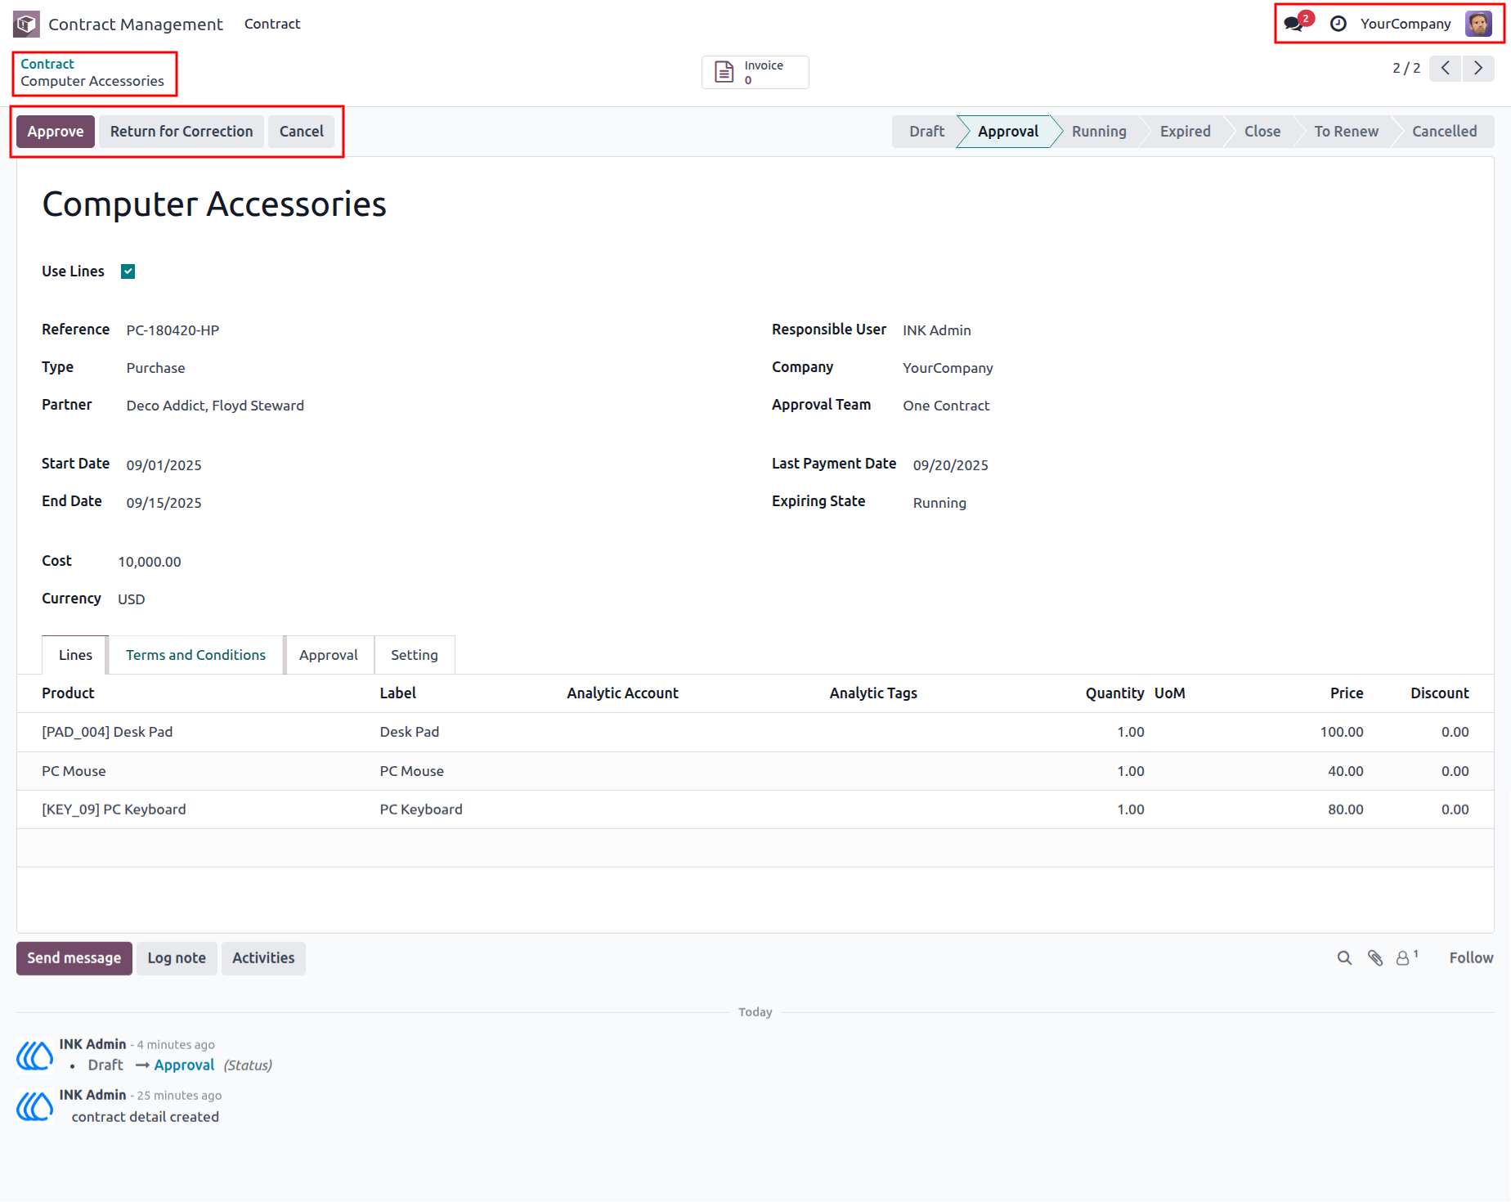Open the activities clock icon

tap(1338, 24)
